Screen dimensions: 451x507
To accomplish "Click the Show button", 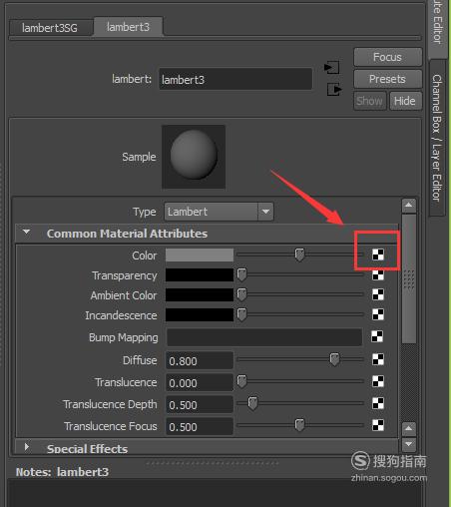I will tap(370, 101).
